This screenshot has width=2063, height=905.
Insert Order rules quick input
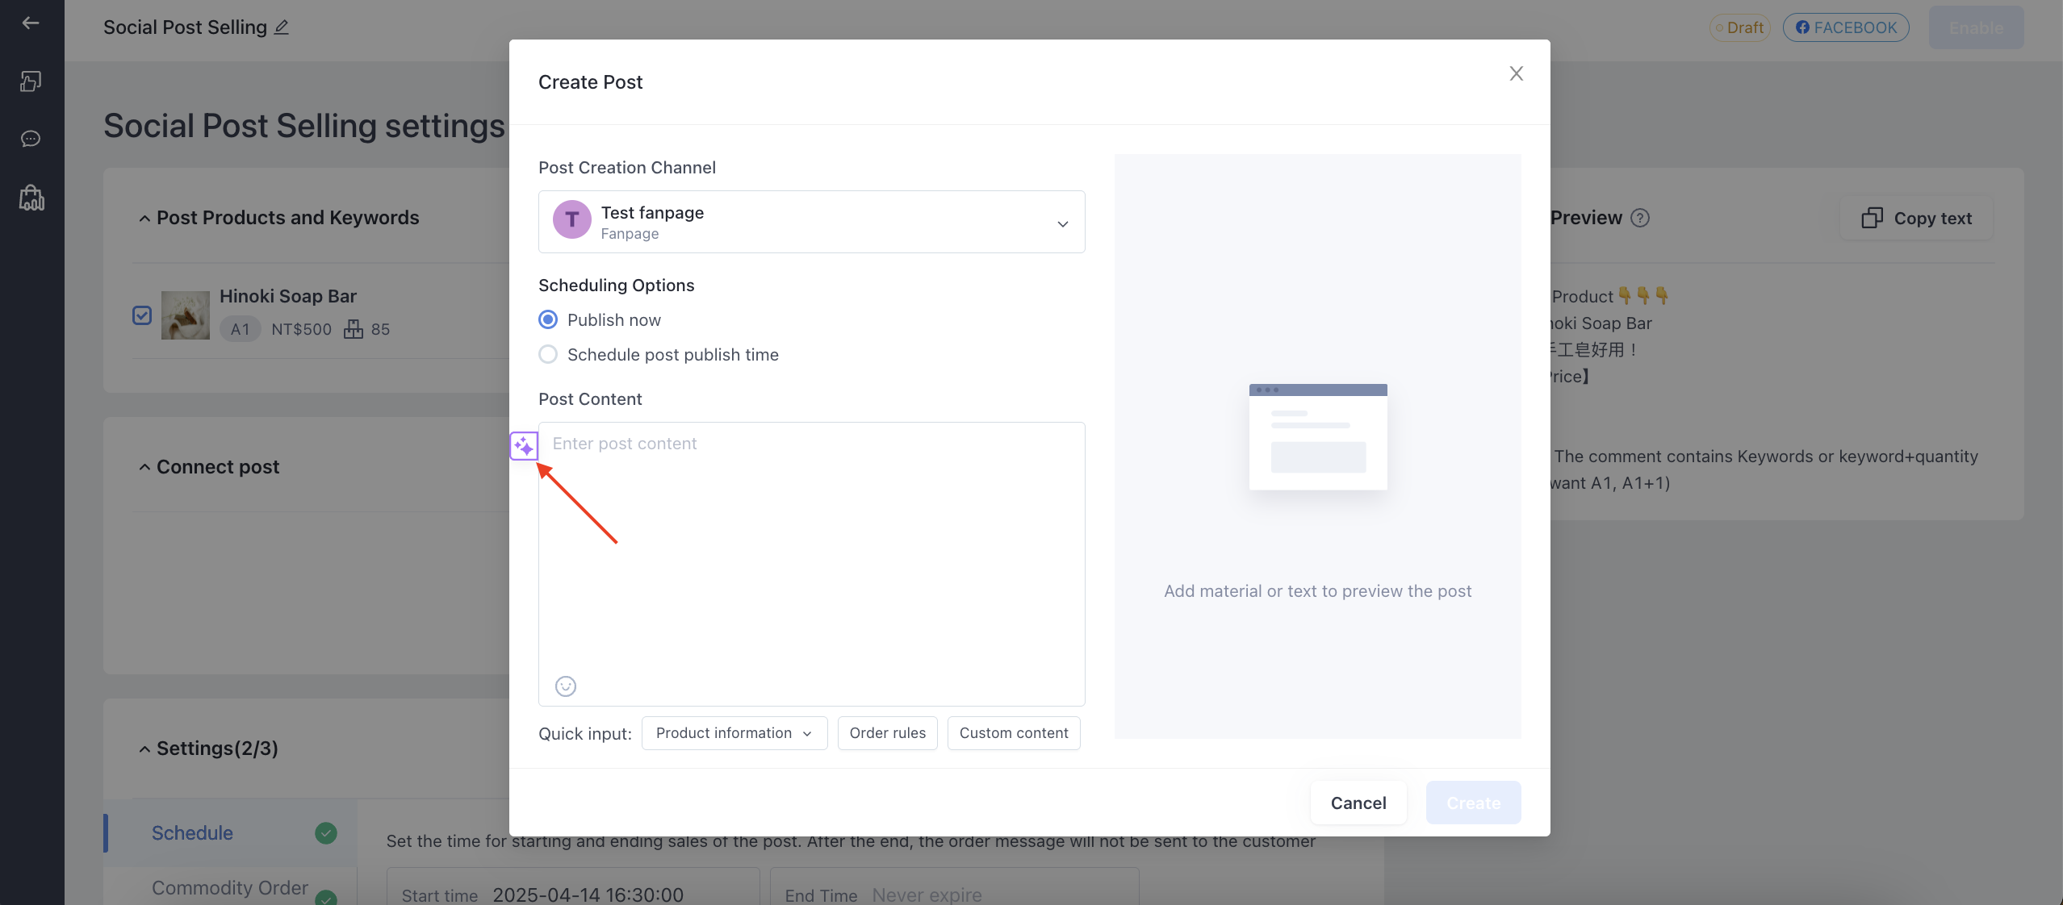pos(887,733)
